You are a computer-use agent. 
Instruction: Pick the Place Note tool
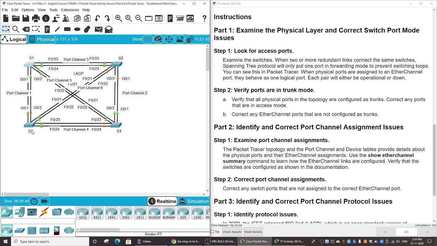[47, 29]
